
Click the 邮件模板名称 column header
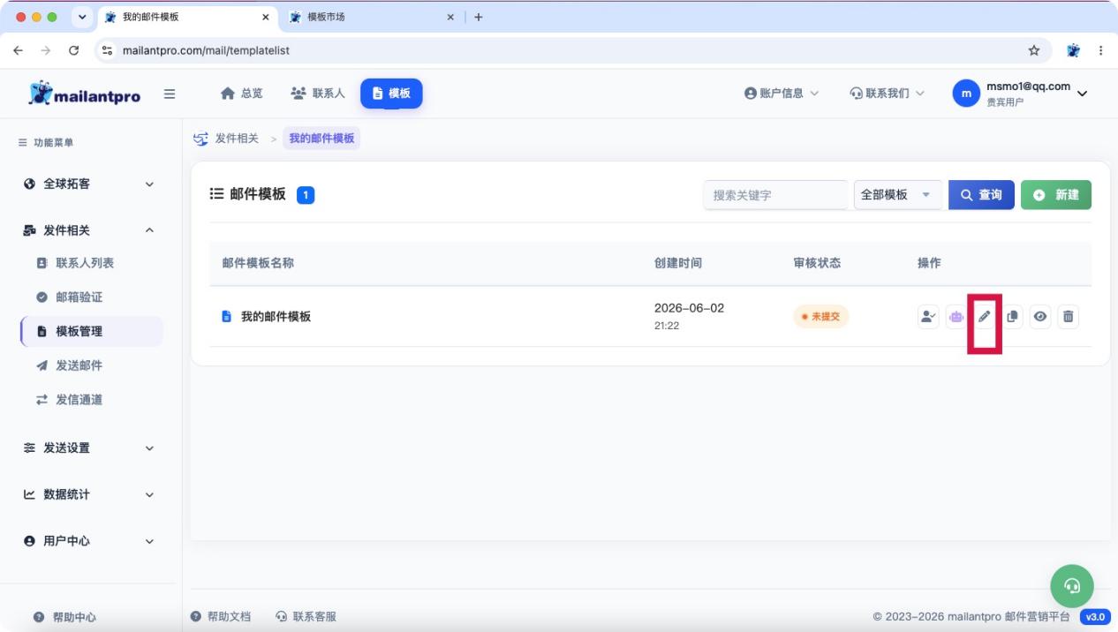(x=258, y=263)
